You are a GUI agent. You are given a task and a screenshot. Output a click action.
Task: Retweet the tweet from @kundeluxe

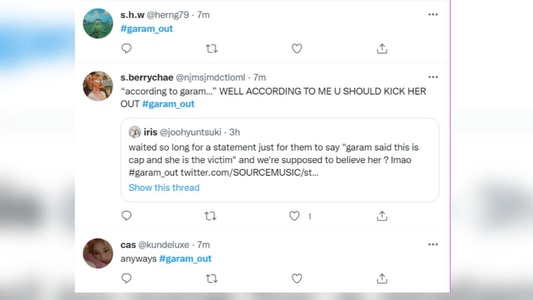tap(212, 278)
